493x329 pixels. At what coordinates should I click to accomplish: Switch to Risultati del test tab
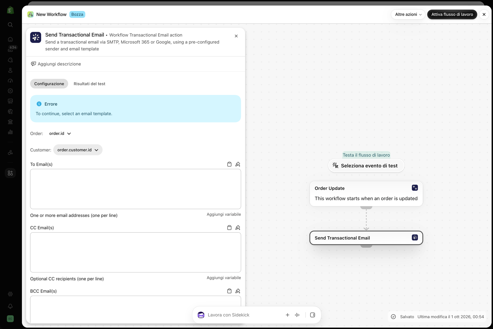point(89,84)
